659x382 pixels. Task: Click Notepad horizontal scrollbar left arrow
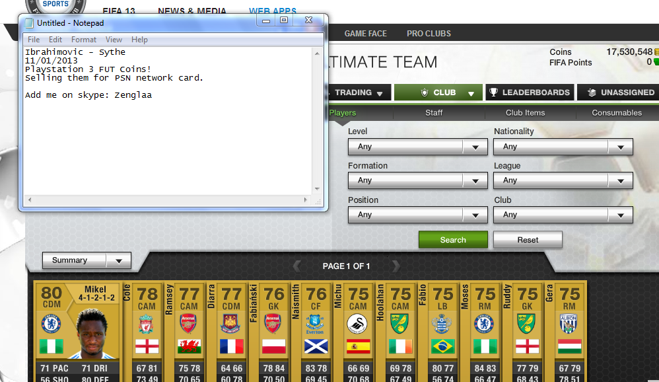point(30,200)
